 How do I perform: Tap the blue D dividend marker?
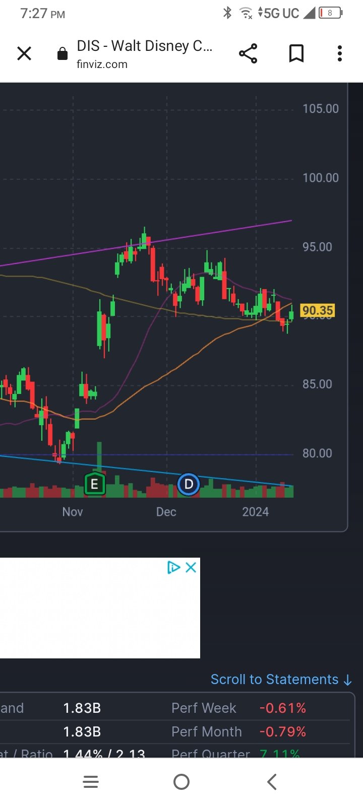pos(189,485)
